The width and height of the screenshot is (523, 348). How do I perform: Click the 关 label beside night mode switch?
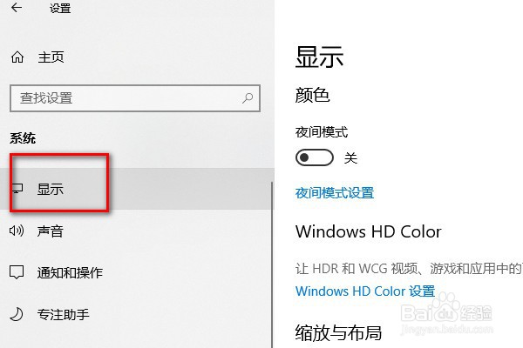click(x=350, y=157)
